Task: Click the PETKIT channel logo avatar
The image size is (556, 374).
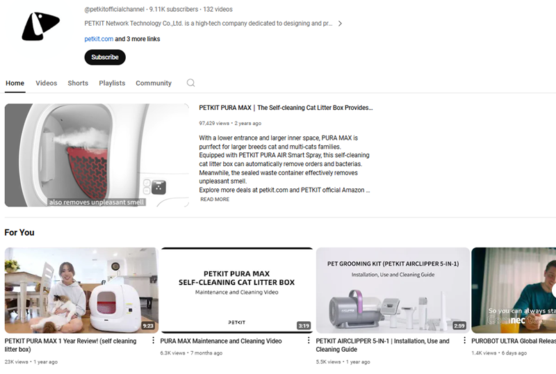Action: pos(41,26)
